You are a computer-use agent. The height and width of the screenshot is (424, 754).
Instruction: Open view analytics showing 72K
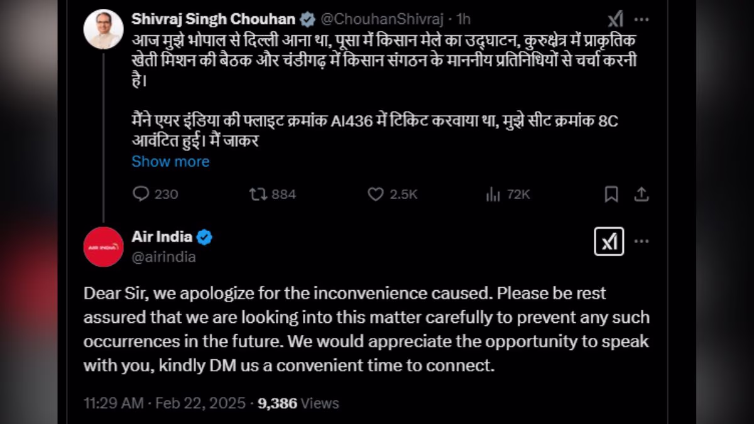tap(493, 195)
